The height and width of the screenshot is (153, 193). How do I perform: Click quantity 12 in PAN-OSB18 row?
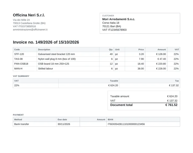[x=111, y=64]
